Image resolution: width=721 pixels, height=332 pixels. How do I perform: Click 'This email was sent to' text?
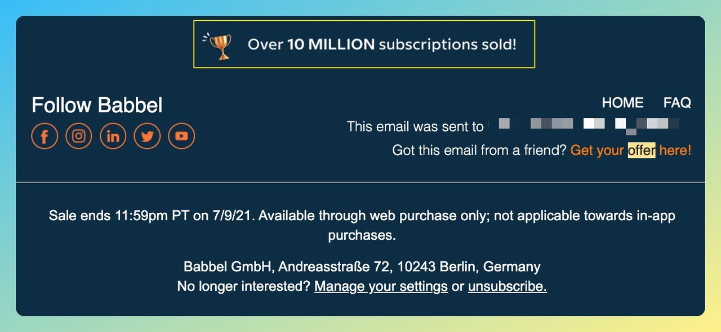(415, 126)
